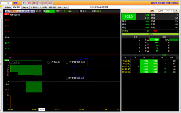Click the large green 108.0 price box

point(129,17)
